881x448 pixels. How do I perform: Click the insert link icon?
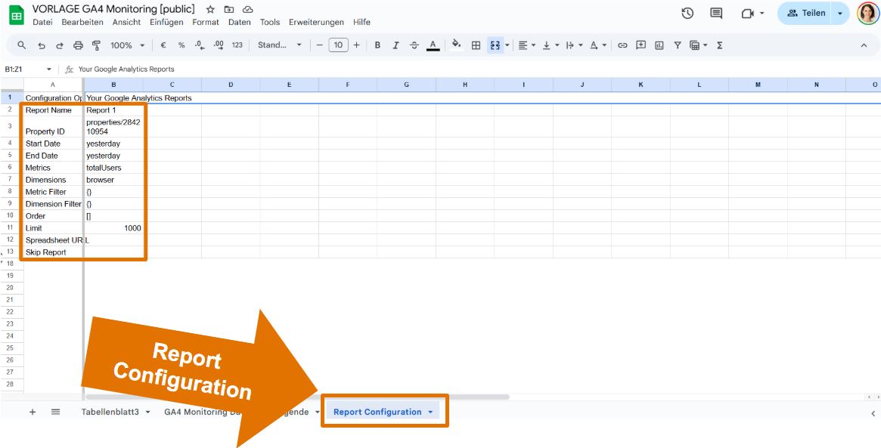623,45
